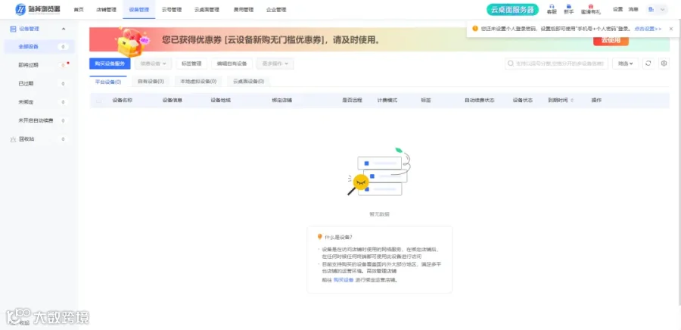Switch to 平台设备(0) tab
Image resolution: width=681 pixels, height=330 pixels.
pos(108,81)
